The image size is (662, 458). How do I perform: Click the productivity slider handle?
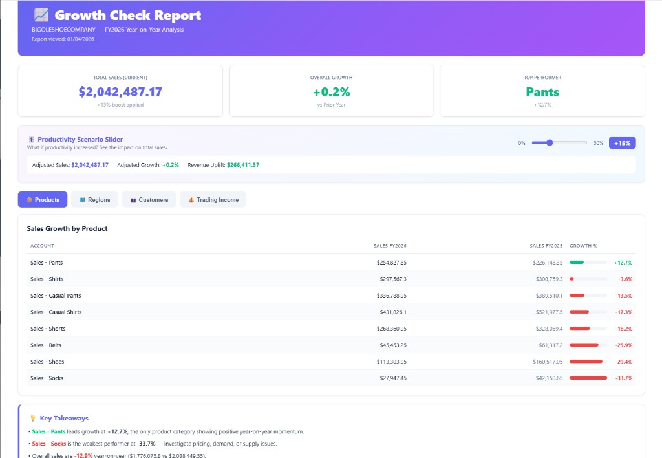click(550, 143)
